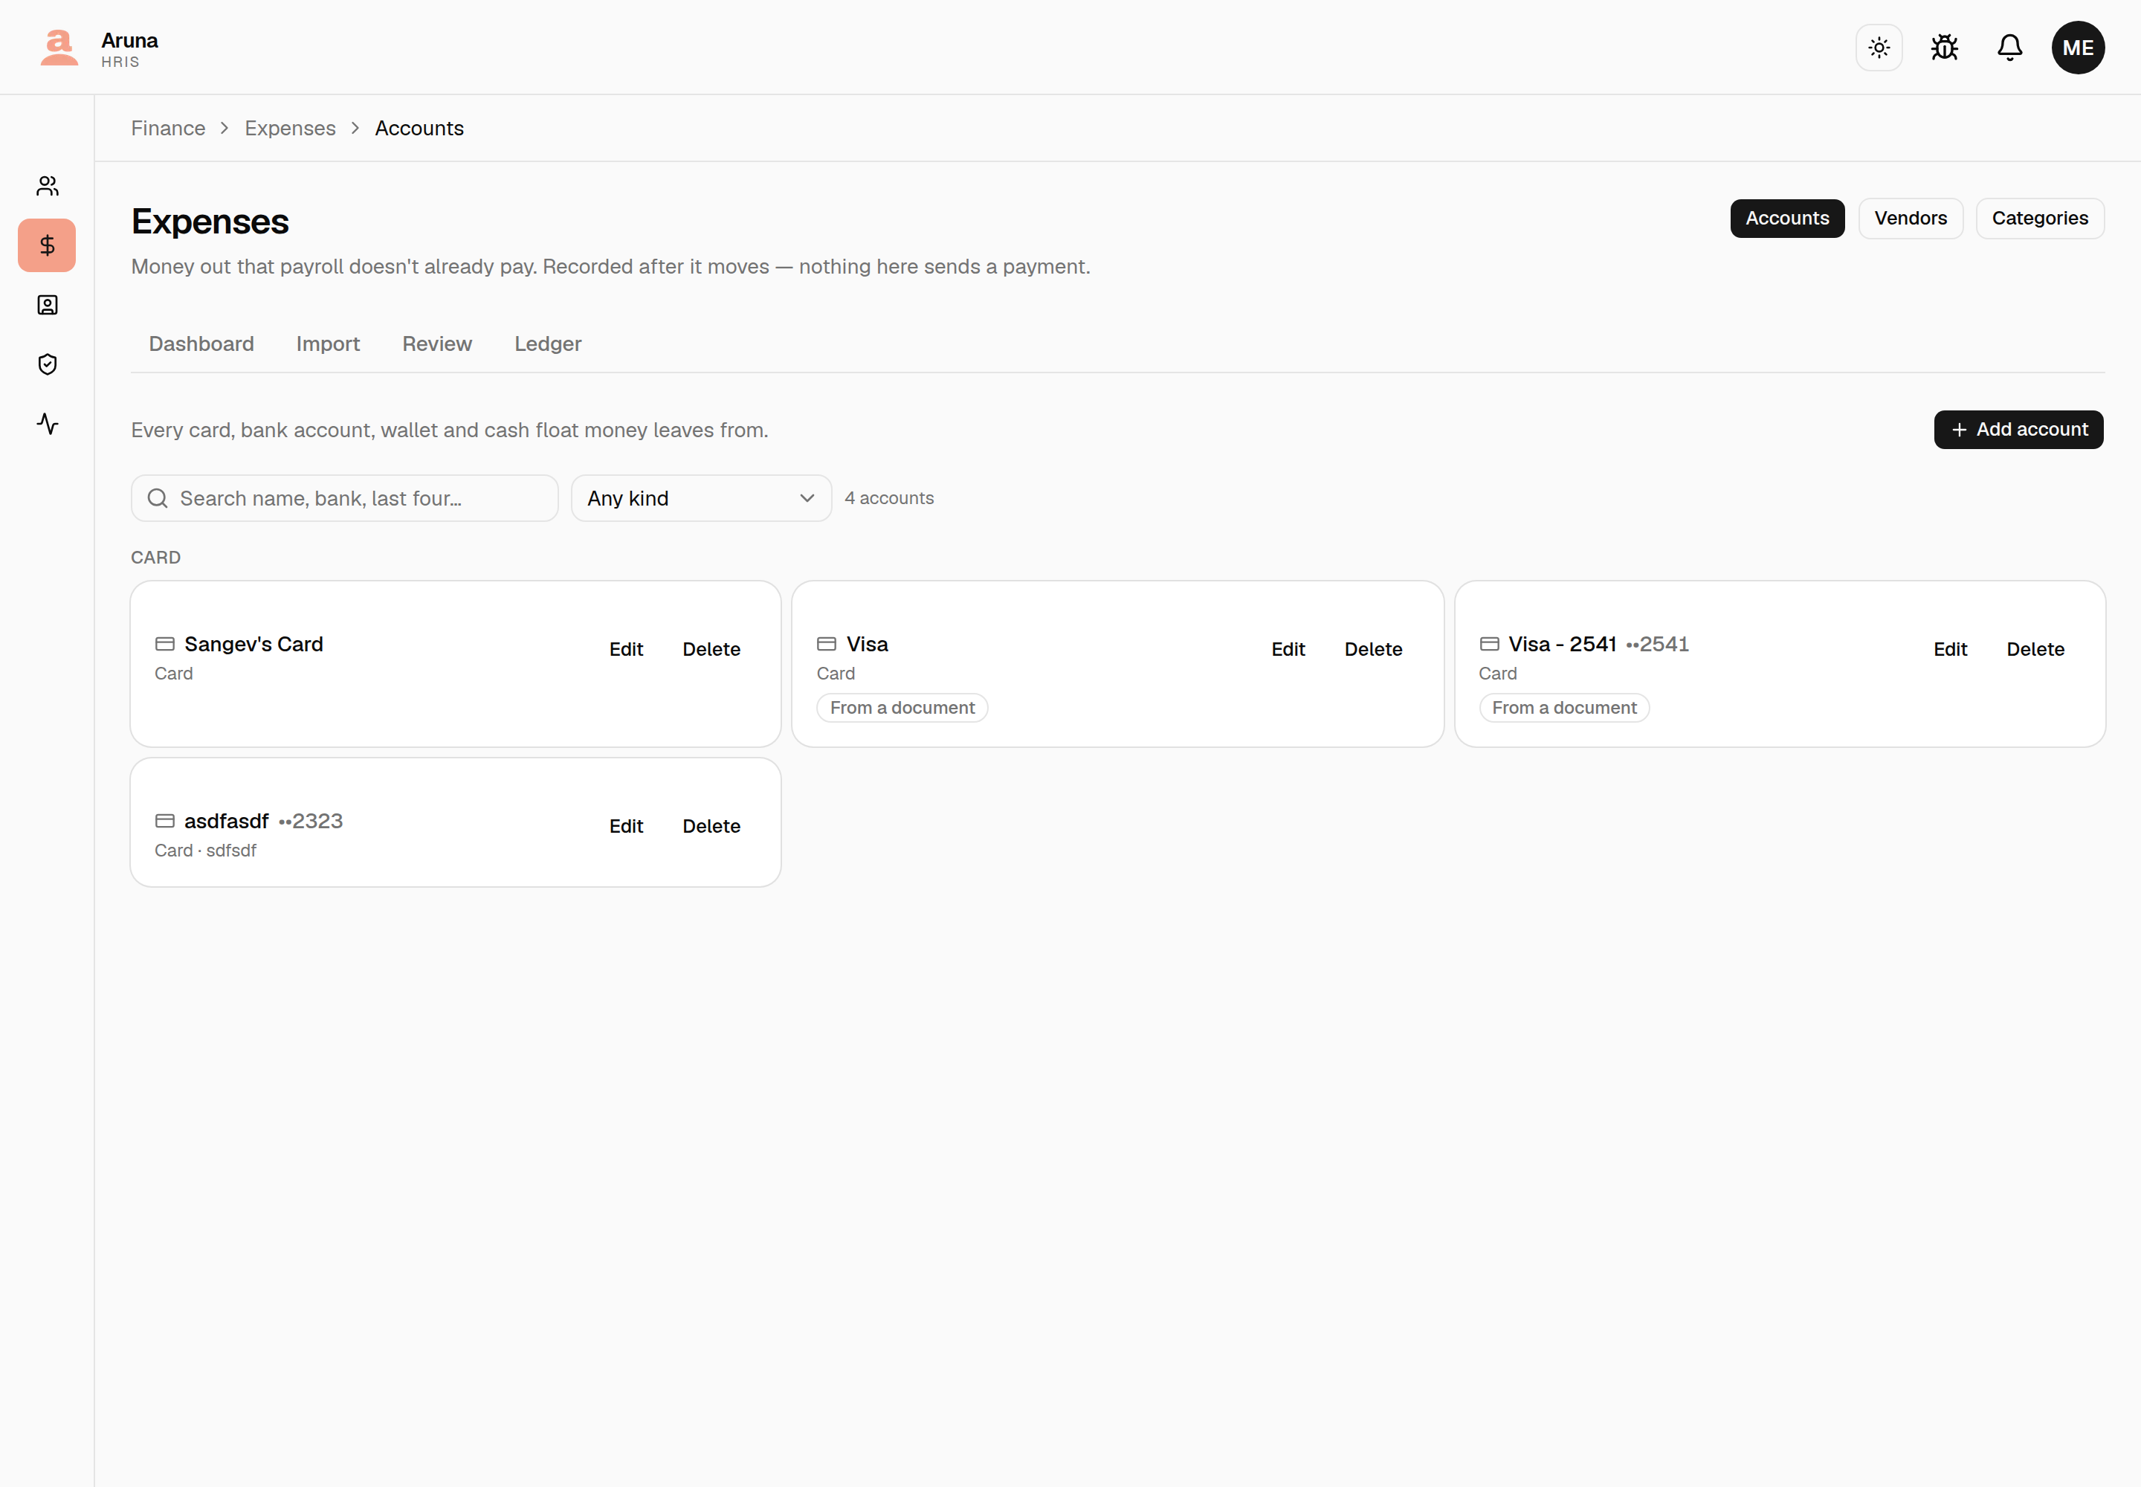This screenshot has height=1487, width=2141.
Task: Toggle the light/dark theme sun icon
Action: point(1879,48)
